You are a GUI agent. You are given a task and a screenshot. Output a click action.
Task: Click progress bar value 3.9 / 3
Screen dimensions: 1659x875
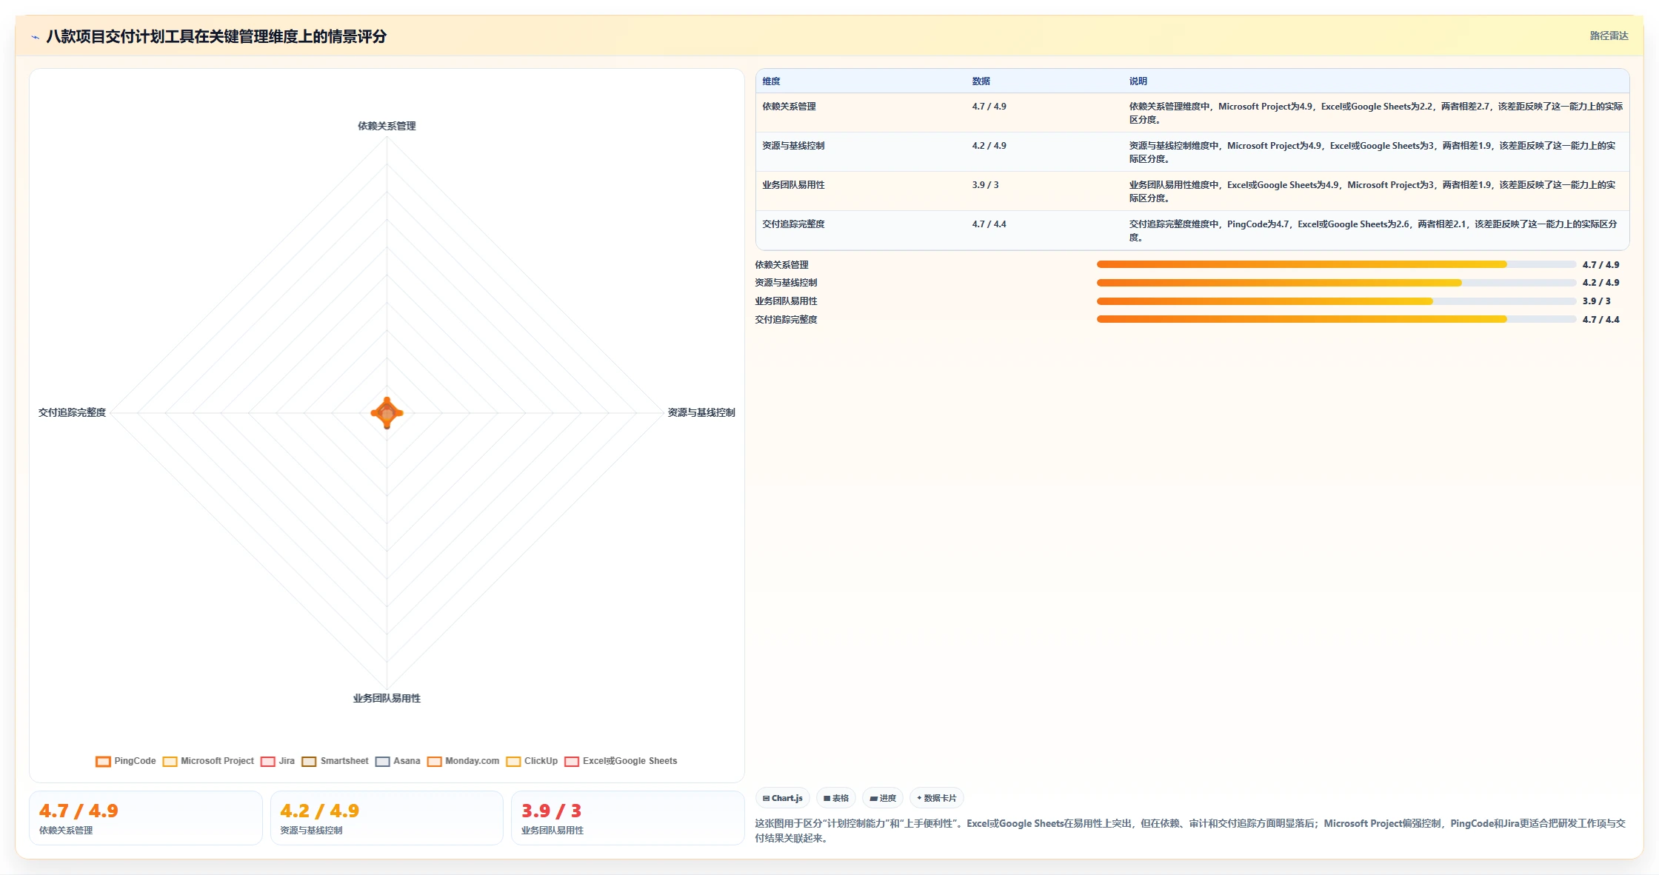click(1596, 301)
